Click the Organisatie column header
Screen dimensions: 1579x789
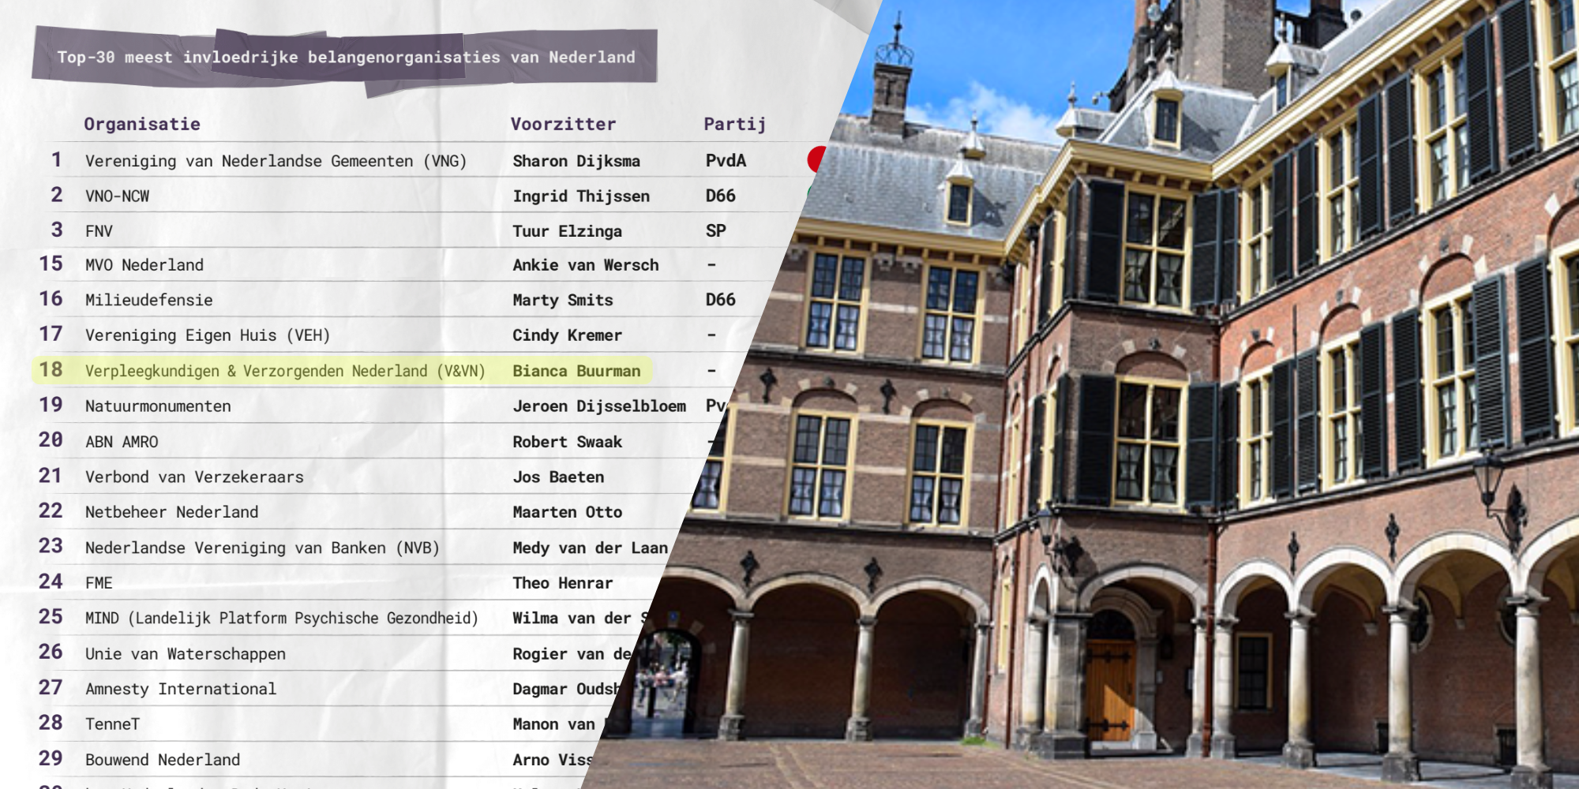click(x=142, y=124)
